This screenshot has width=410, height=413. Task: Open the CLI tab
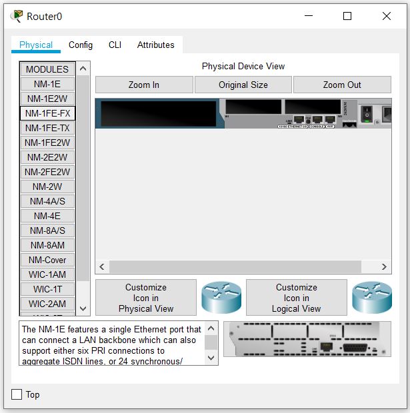coord(115,45)
